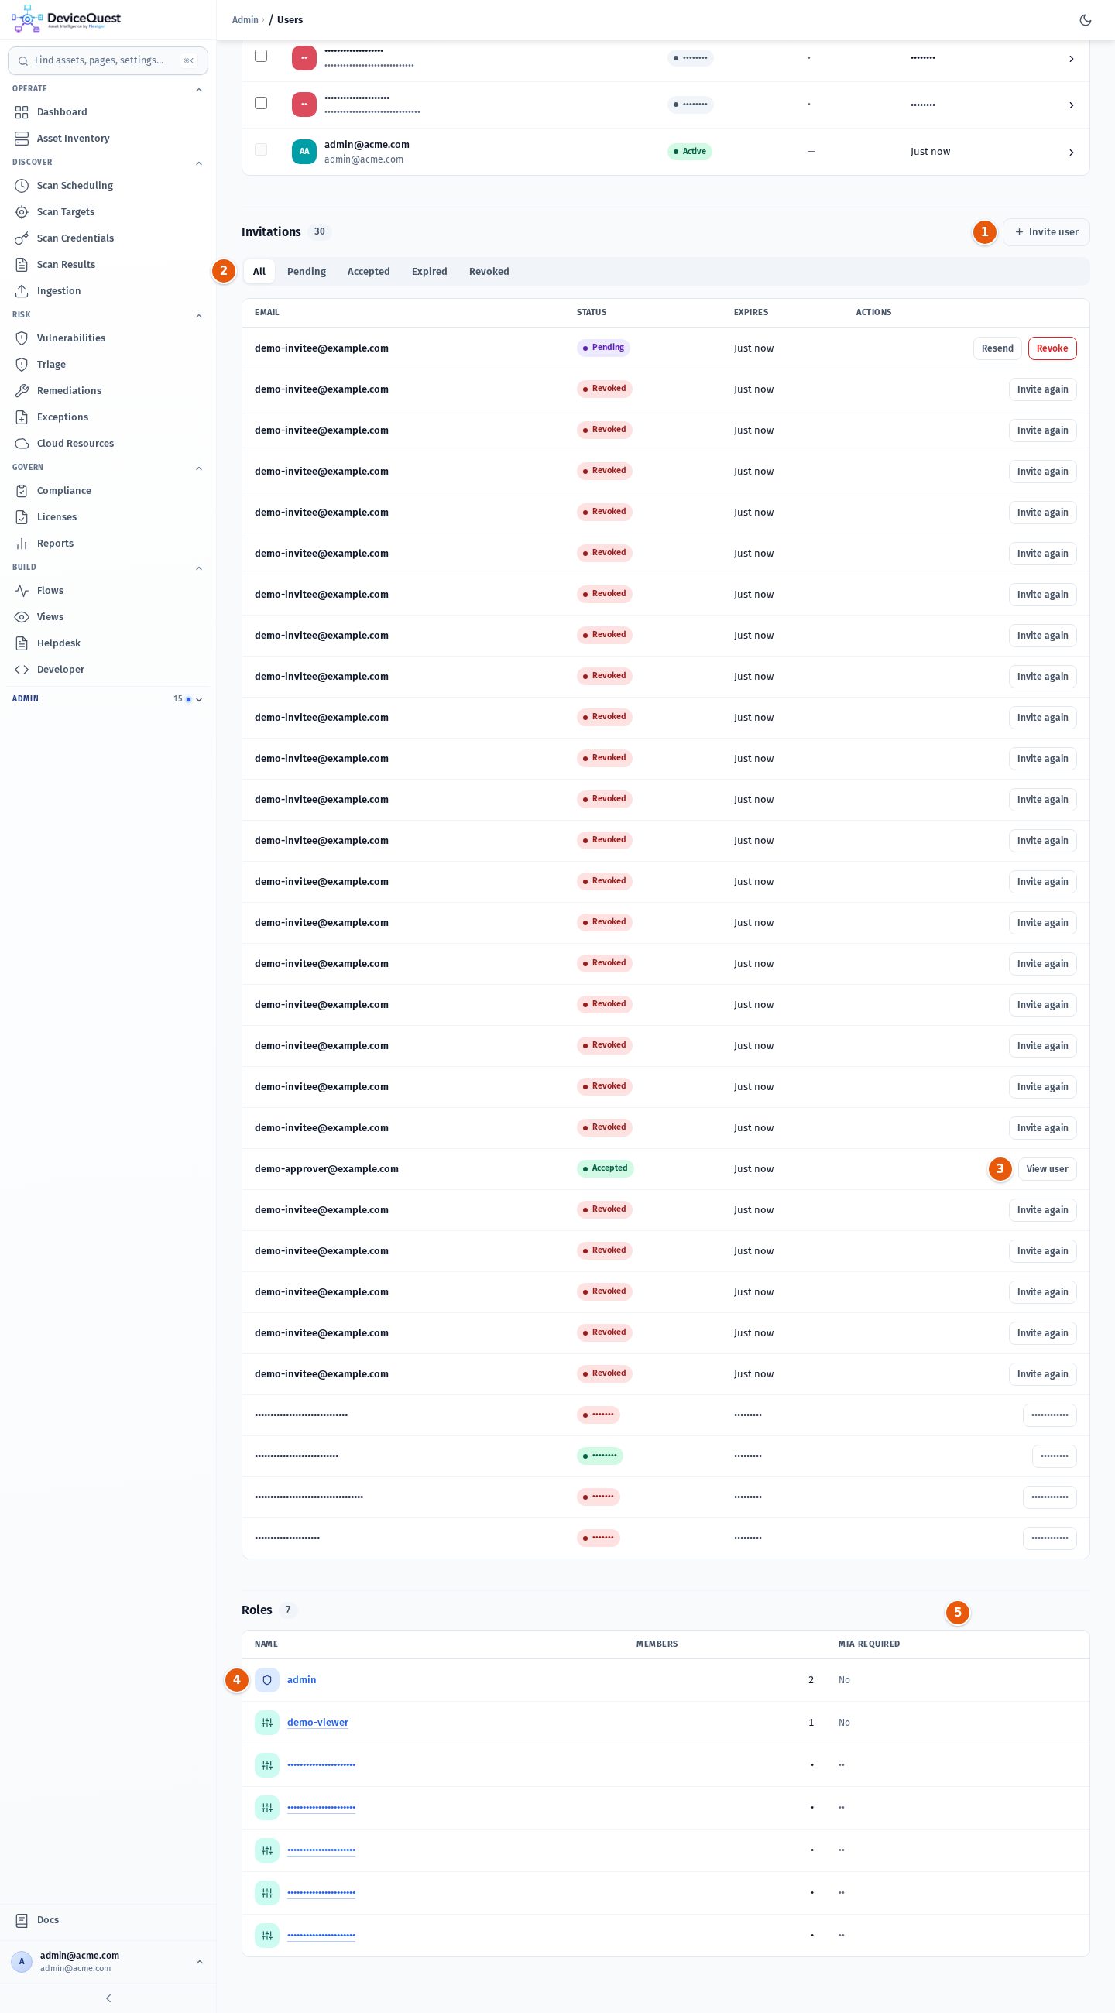Tick the checkbox in the admin@acme.com row
Image resolution: width=1115 pixels, height=2013 pixels.
coord(261,149)
